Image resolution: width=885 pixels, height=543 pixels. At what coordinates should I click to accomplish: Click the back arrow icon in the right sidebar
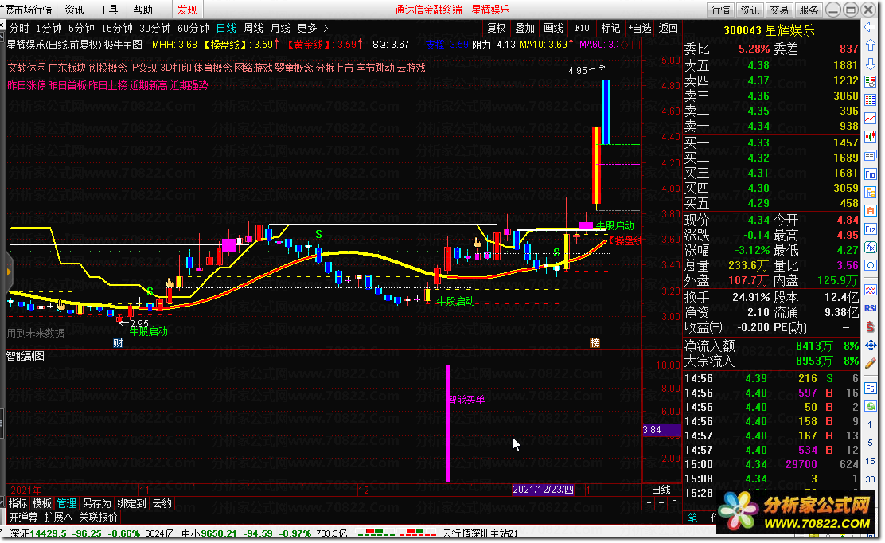[x=870, y=28]
